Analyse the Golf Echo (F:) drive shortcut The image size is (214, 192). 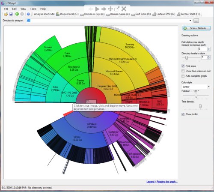(141, 14)
